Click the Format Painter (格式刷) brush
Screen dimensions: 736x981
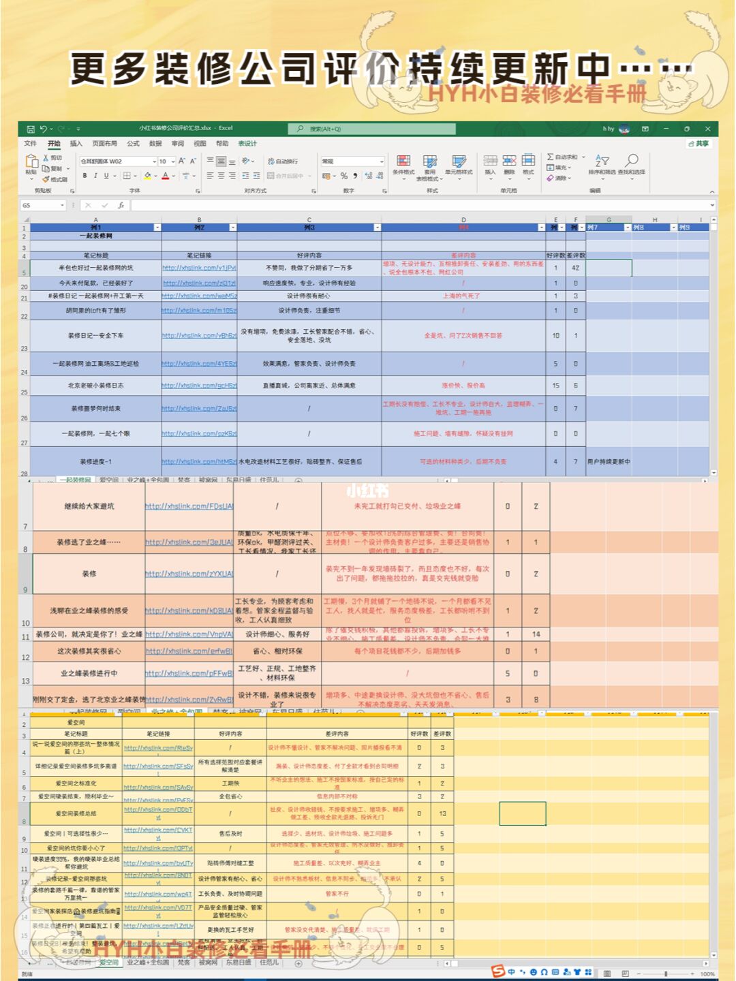click(x=46, y=179)
